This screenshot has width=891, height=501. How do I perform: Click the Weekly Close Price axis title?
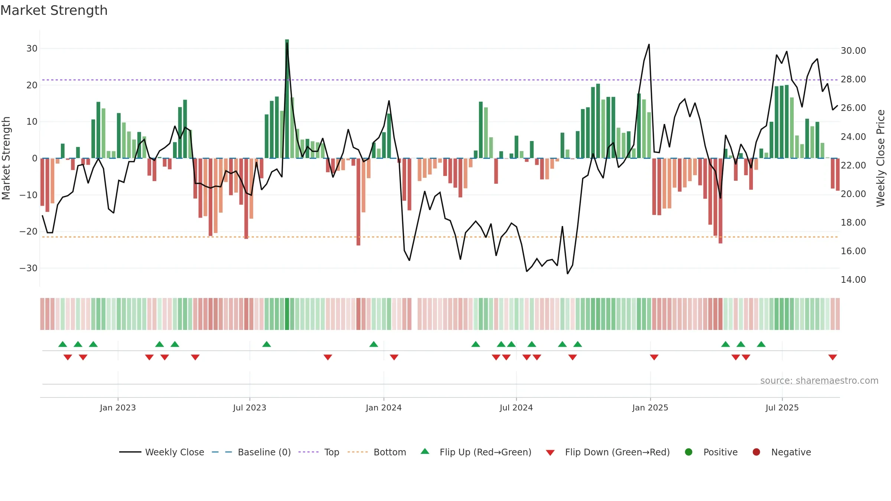pos(881,158)
